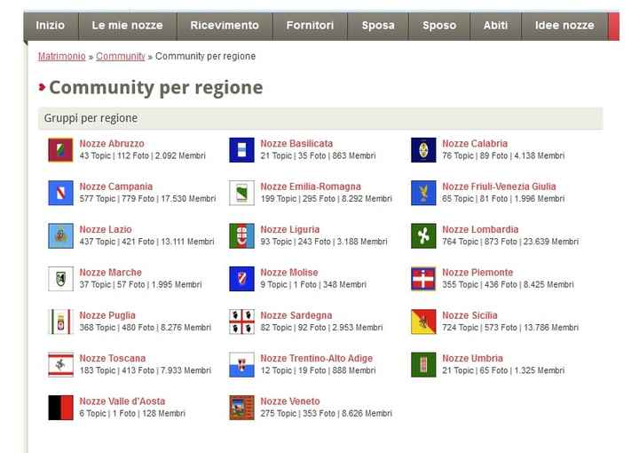Click the Community breadcrumb link

[121, 56]
